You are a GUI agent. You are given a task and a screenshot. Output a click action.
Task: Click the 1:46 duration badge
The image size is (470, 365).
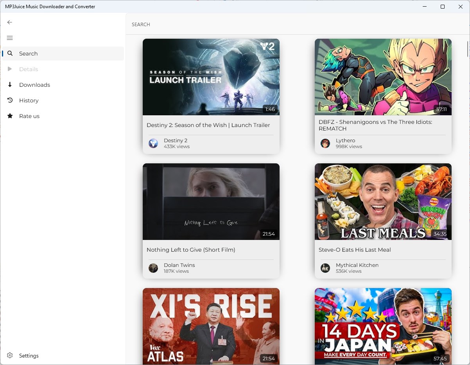(x=270, y=109)
